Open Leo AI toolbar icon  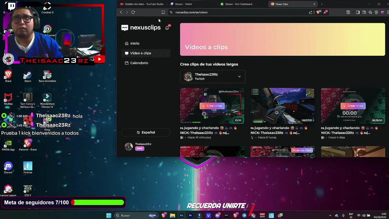point(370,12)
